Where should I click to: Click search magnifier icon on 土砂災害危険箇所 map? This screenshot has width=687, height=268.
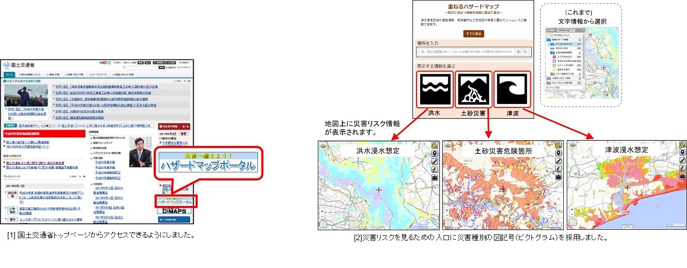(559, 145)
